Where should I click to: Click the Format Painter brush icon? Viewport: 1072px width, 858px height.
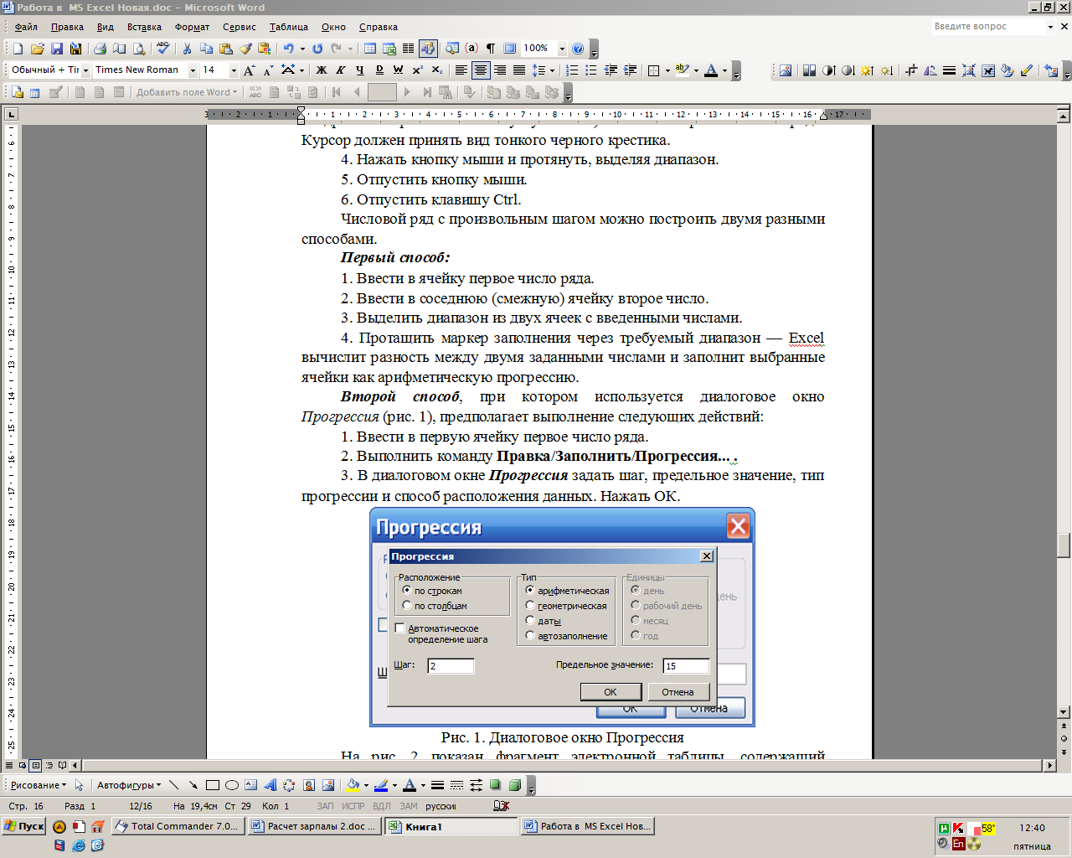[x=245, y=49]
